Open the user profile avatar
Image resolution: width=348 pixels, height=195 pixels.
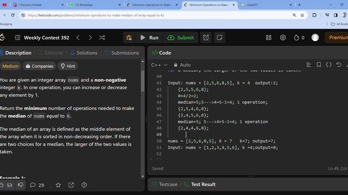pos(315,37)
